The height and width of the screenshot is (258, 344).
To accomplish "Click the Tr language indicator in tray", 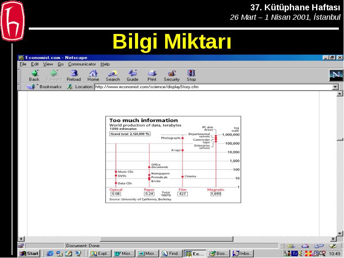I will point(295,254).
